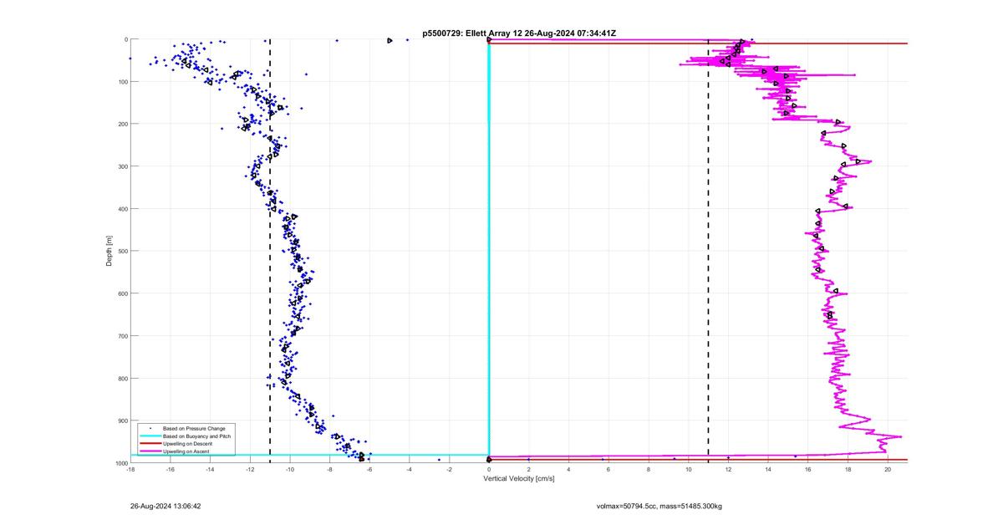Click depth axis tick label '1000'
The width and height of the screenshot is (1003, 520).
(x=120, y=463)
